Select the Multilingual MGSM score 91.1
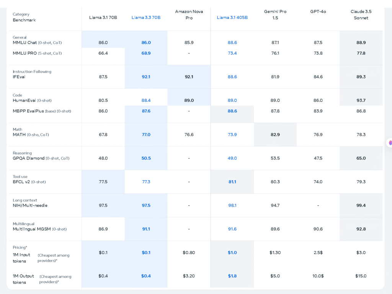Image resolution: width=392 pixels, height=294 pixels. 146,229
